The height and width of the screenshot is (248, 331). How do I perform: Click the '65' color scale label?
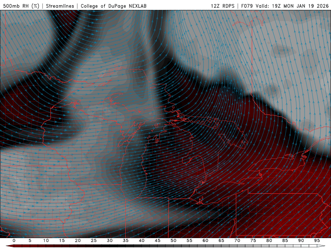click(x=221, y=241)
